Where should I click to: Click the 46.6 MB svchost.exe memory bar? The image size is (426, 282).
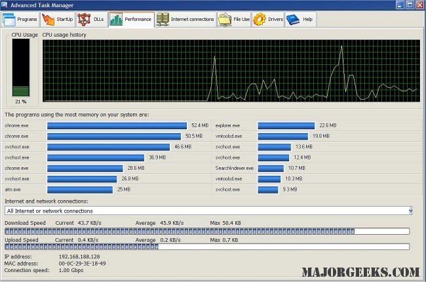pyautogui.click(x=108, y=147)
